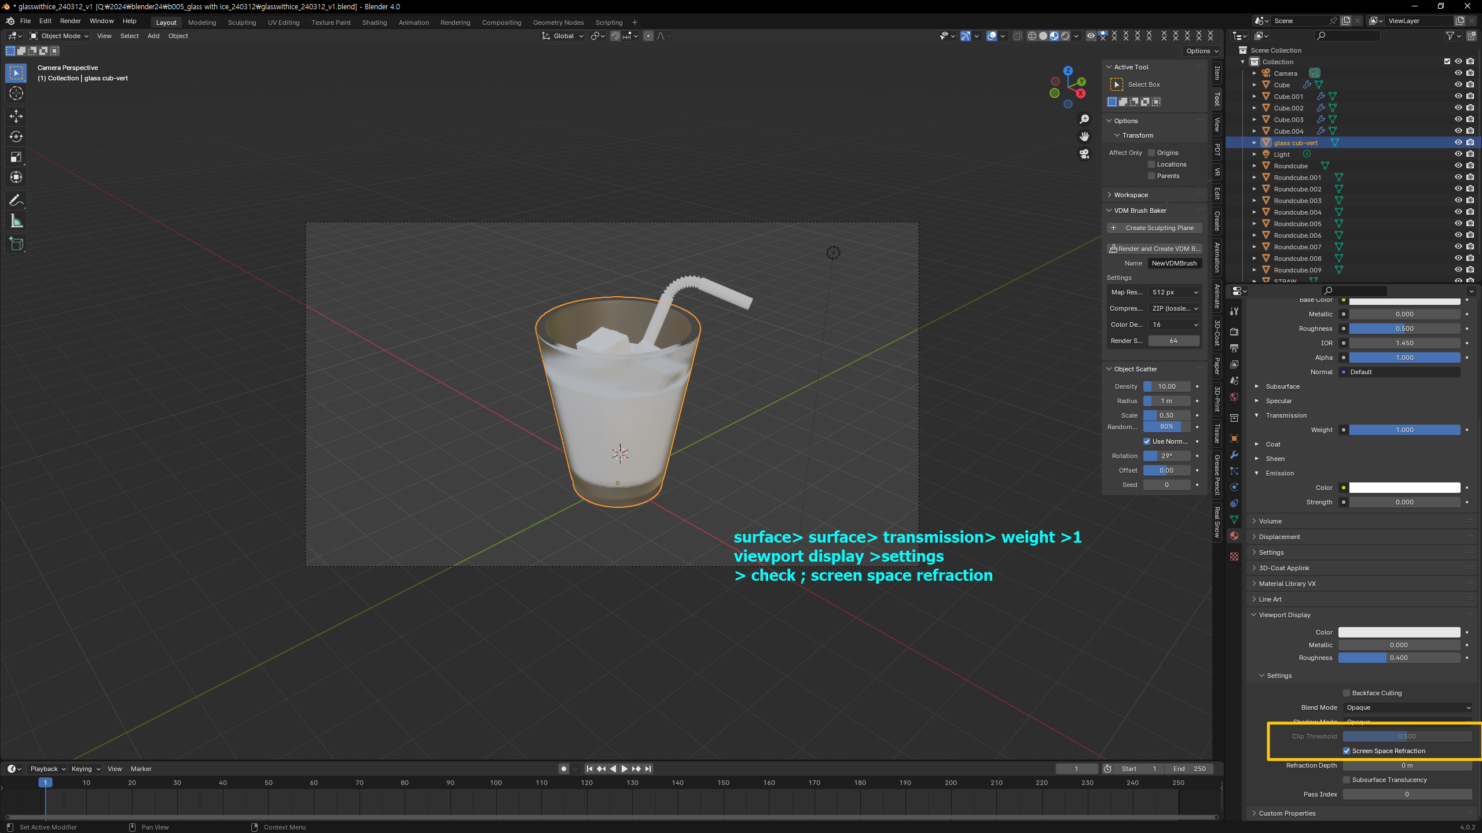Click the Add Cube tool
This screenshot has width=1482, height=833.
click(16, 244)
